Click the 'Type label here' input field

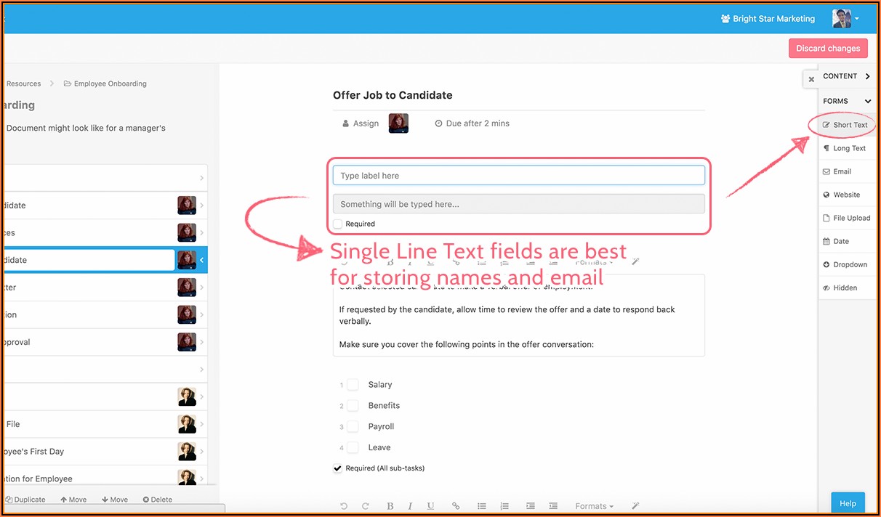[518, 176]
